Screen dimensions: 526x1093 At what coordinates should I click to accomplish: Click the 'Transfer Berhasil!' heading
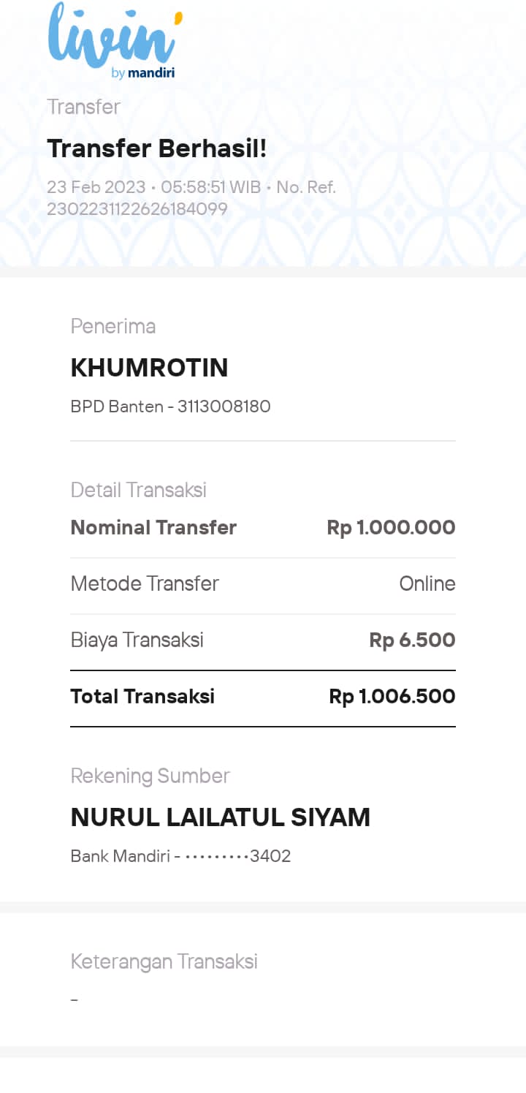[157, 148]
